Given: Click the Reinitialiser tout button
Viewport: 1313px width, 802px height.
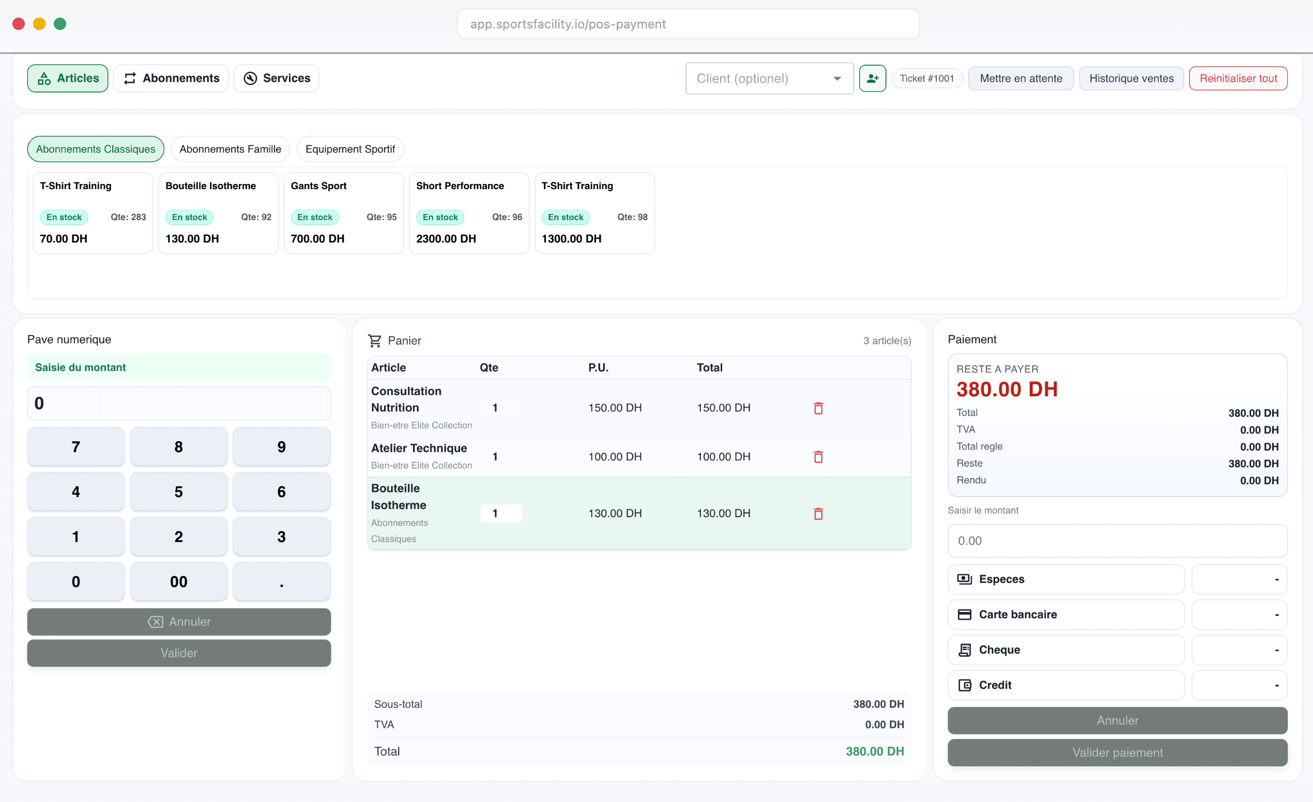Looking at the screenshot, I should point(1238,78).
